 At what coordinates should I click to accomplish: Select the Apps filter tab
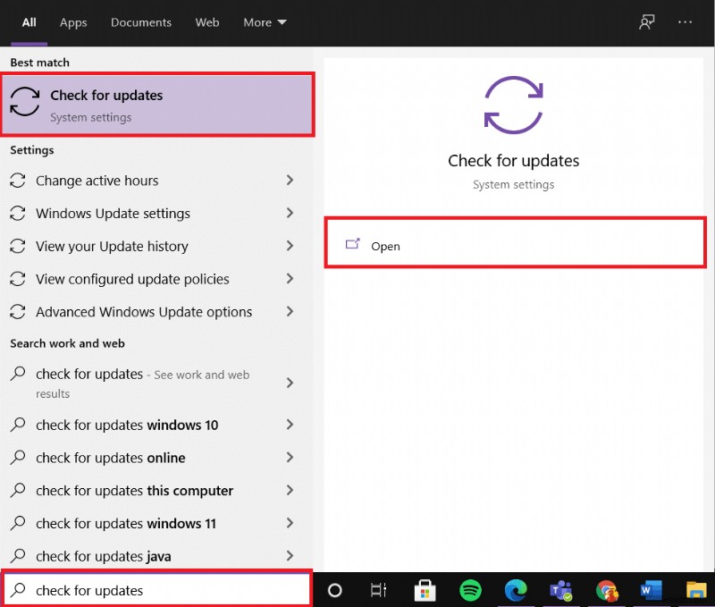73,22
